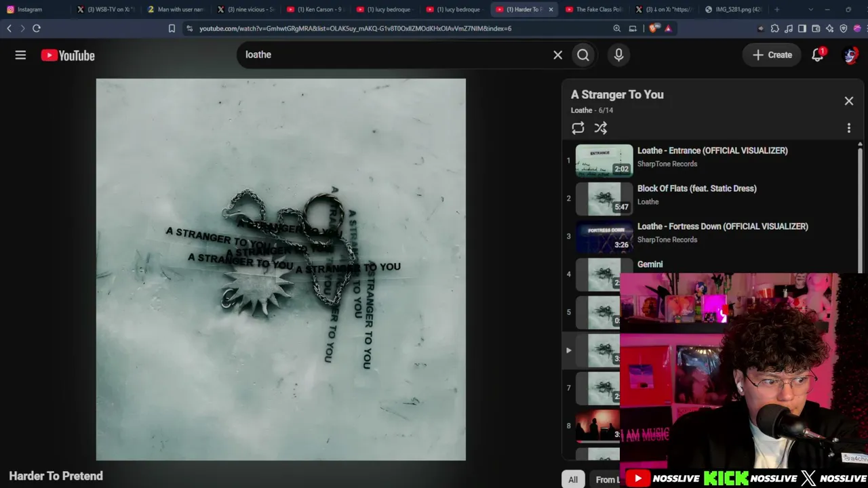Open Brave VPN shield icon
This screenshot has height=488, width=868.
tap(844, 28)
